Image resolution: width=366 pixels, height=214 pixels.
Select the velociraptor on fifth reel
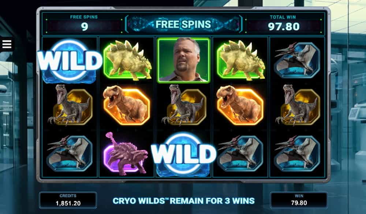coord(298,105)
